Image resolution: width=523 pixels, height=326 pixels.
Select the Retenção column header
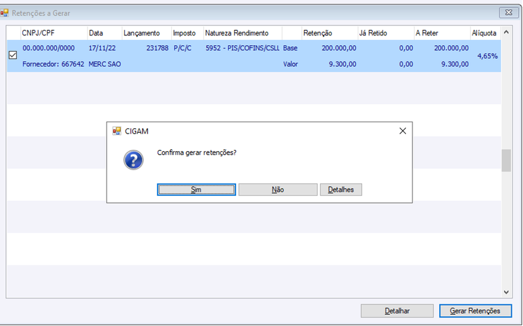point(329,33)
